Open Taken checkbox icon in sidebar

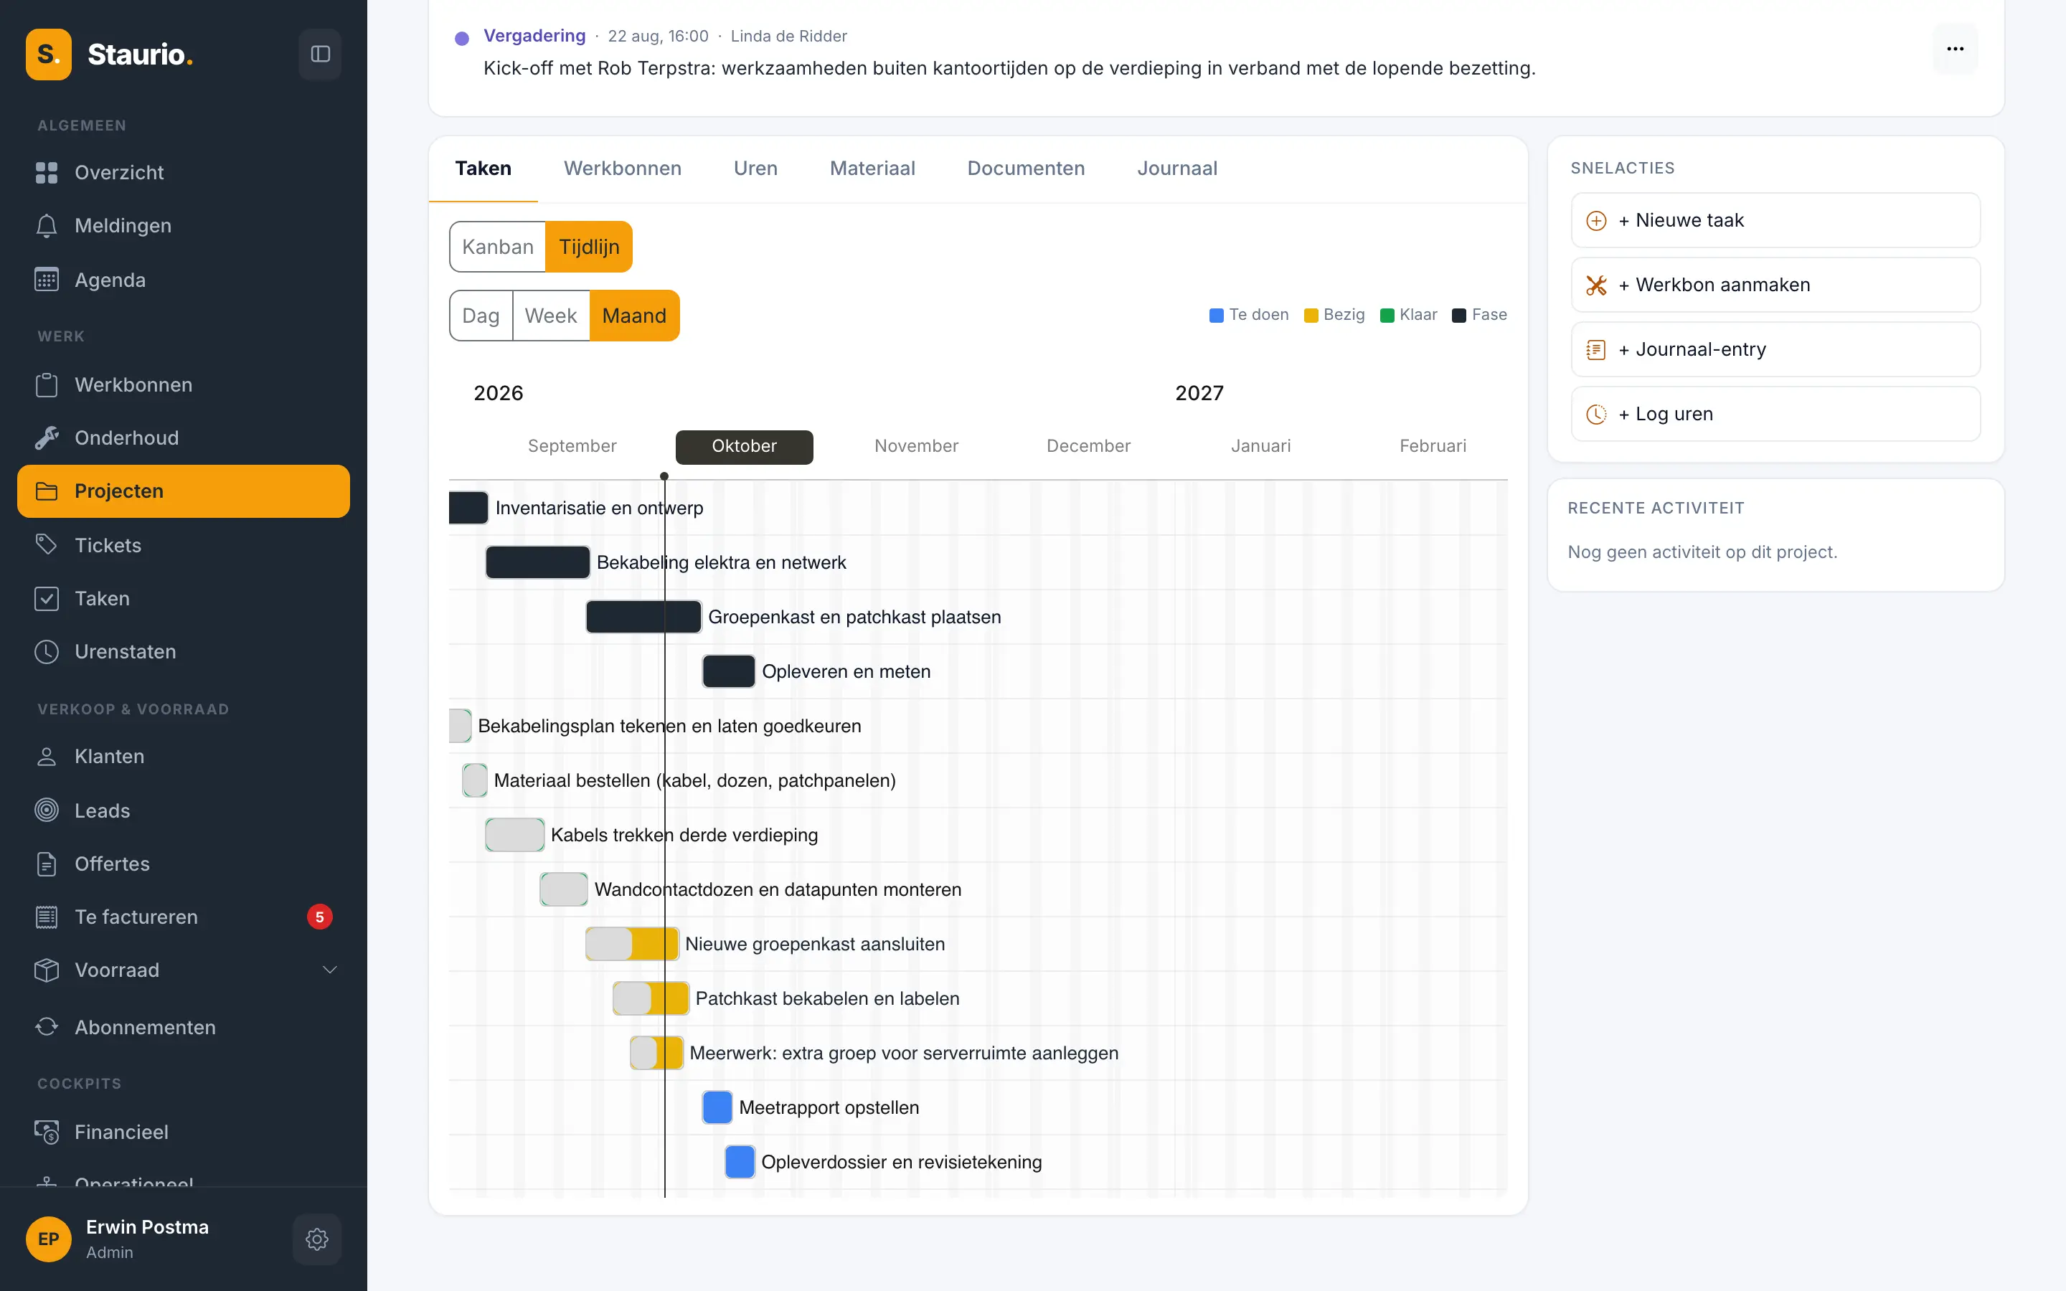47,599
